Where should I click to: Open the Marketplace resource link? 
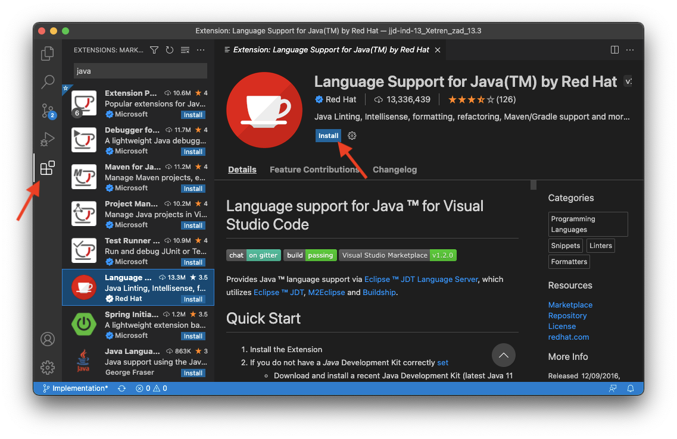[x=570, y=305]
